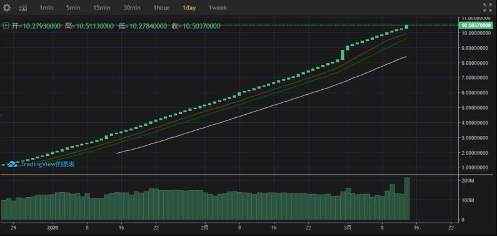Switch to 1hour interval

coord(161,7)
